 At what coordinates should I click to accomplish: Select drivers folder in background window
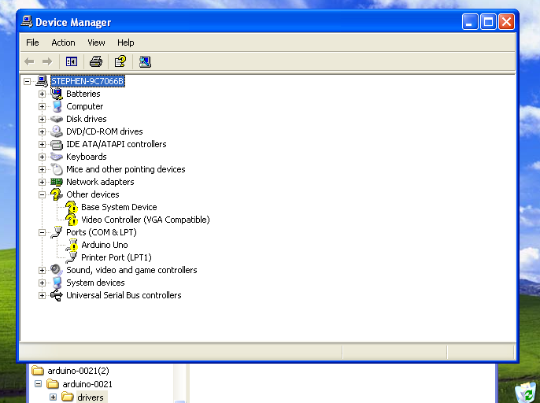91,397
